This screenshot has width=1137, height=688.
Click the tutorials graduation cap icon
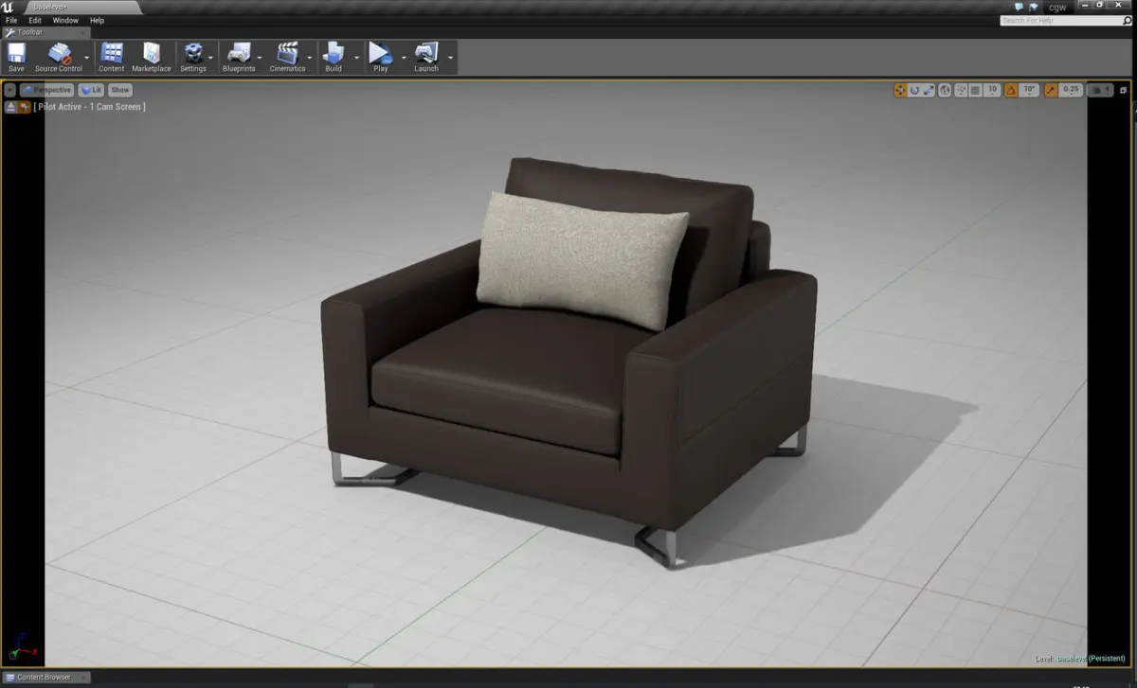pos(1034,8)
